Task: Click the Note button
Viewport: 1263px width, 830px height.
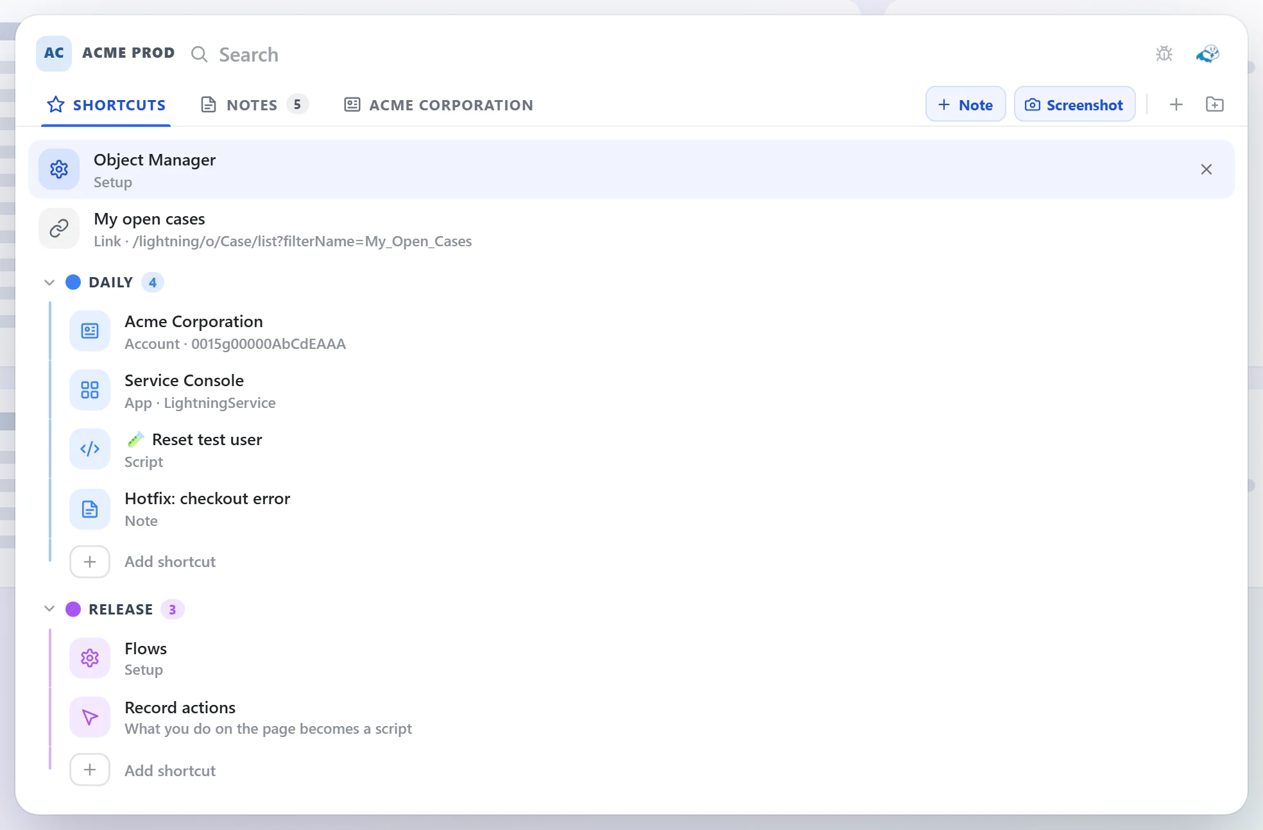Action: (965, 105)
